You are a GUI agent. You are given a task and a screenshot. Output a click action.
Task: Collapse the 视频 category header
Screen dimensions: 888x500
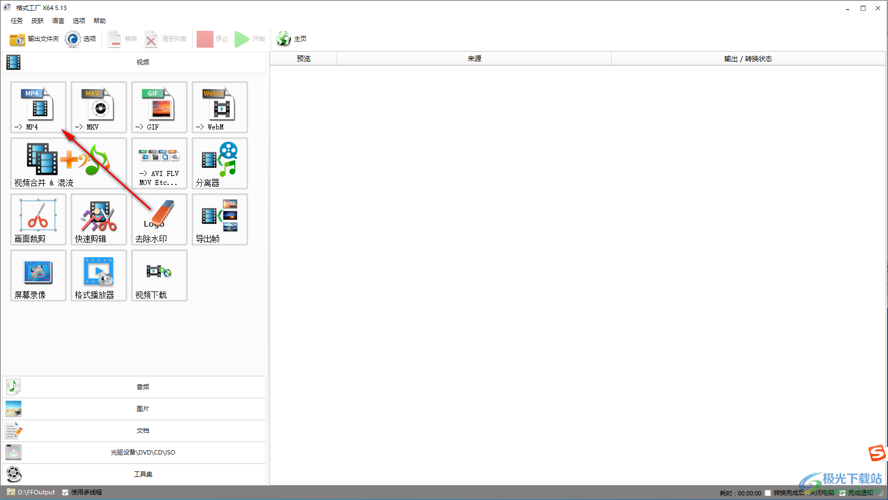tap(134, 62)
